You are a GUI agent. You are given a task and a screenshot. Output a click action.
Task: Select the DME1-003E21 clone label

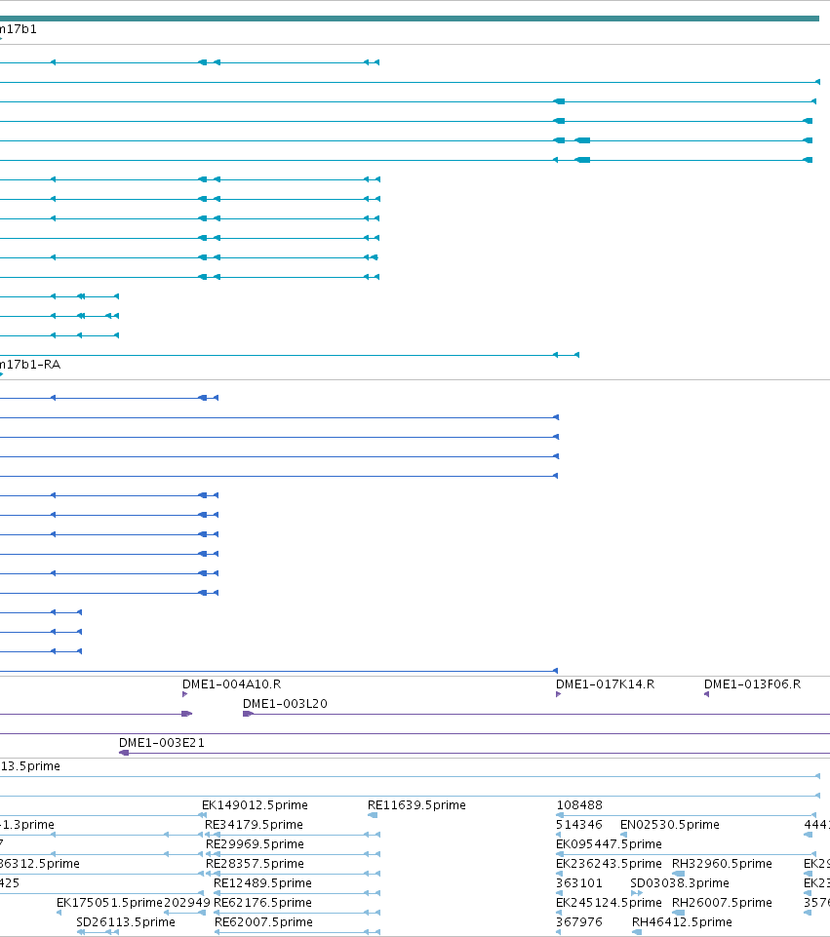point(161,743)
